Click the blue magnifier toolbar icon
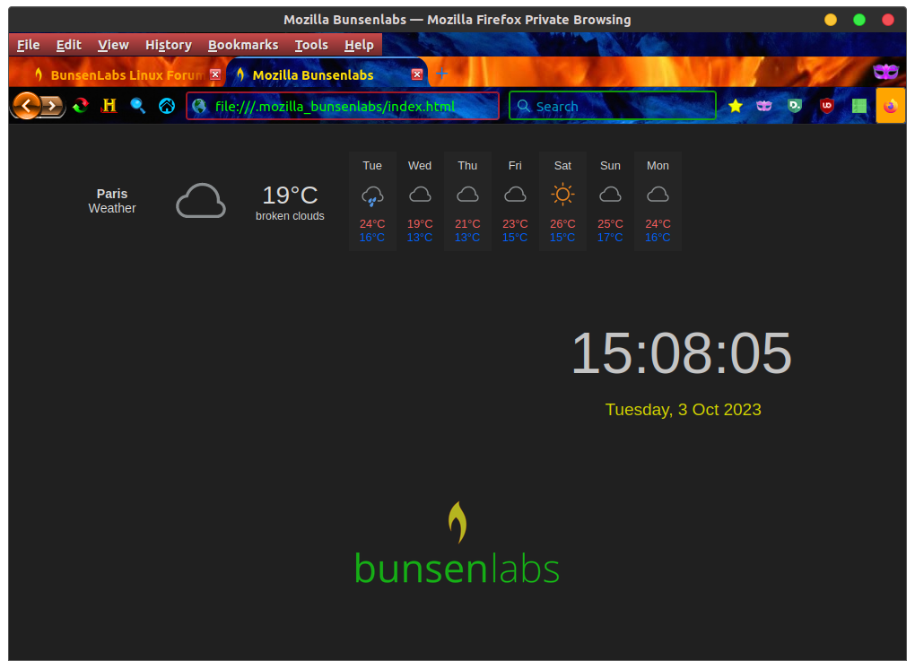Image resolution: width=915 pixels, height=669 pixels. [138, 106]
